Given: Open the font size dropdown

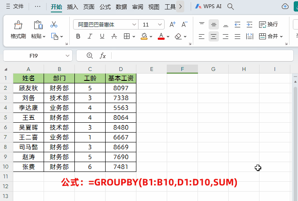Looking at the screenshot, I should [160, 25].
